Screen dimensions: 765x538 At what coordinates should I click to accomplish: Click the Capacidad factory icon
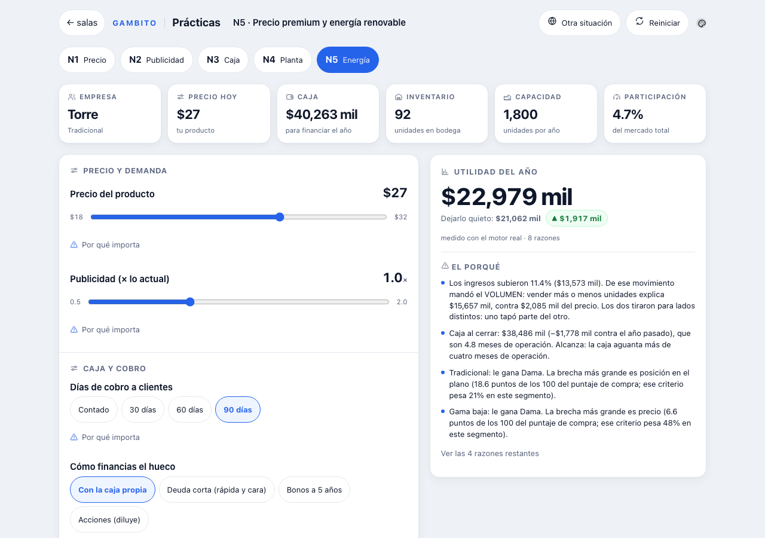[507, 97]
